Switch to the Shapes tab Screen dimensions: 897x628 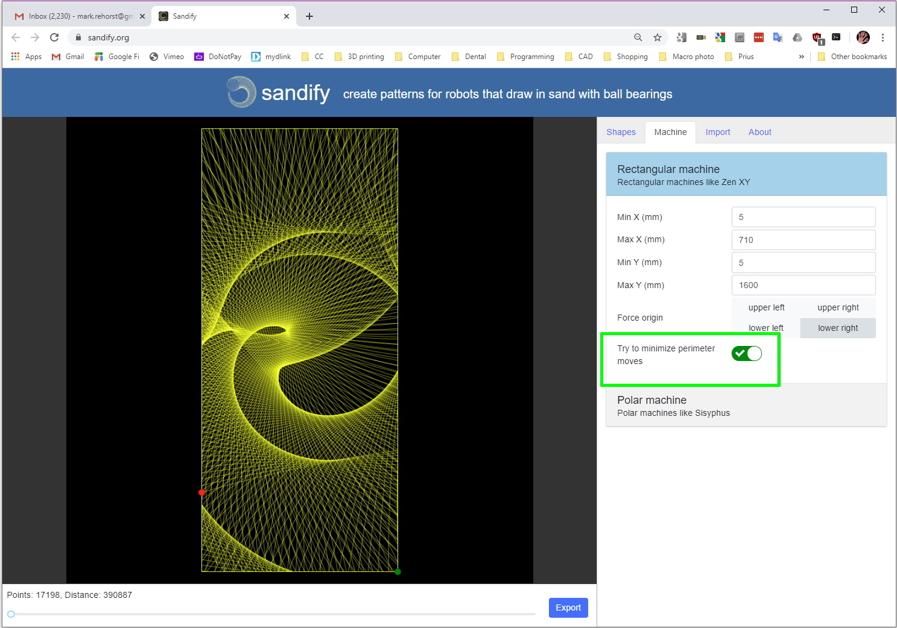[621, 132]
